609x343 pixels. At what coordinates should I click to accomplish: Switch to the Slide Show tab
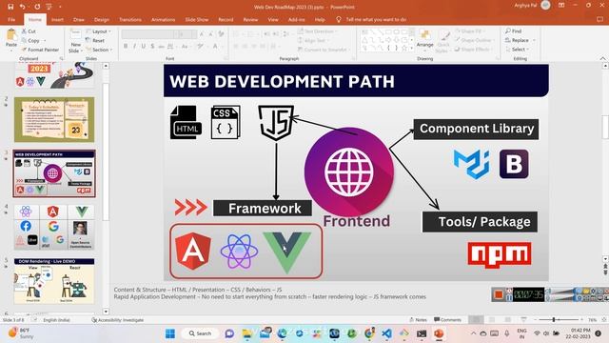pos(197,19)
